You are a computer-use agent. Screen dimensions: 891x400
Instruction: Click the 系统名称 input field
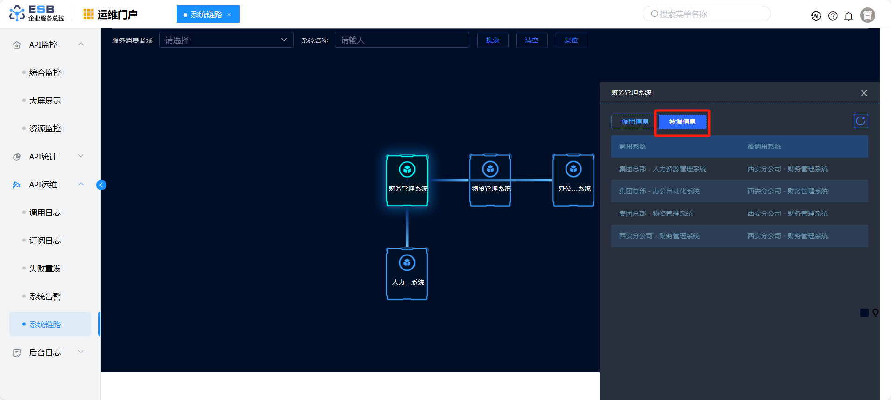402,40
